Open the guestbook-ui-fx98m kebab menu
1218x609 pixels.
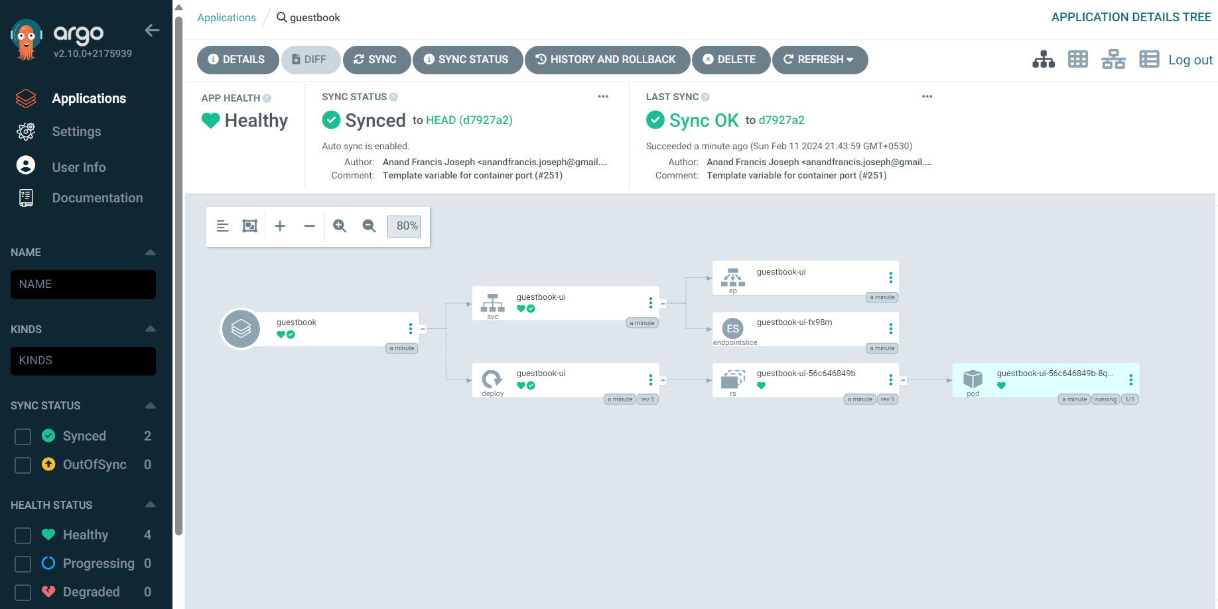[891, 328]
